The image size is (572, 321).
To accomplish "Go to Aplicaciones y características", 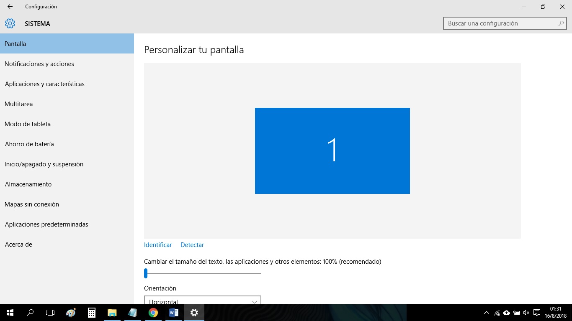I will coord(67,84).
